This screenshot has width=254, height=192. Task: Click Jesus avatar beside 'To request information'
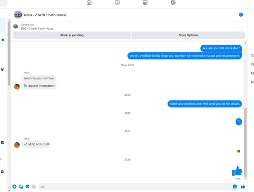(x=17, y=86)
